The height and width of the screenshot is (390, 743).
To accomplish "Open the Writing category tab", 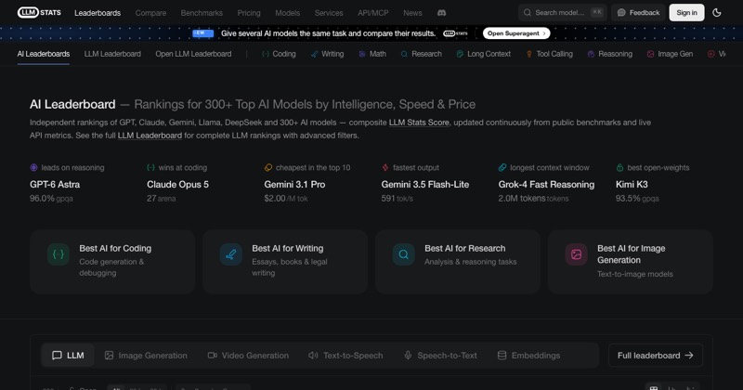I will point(327,54).
